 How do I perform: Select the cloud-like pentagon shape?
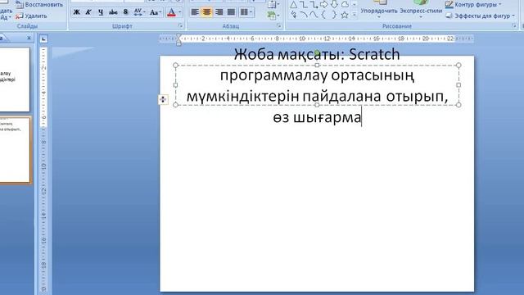(345, 5)
